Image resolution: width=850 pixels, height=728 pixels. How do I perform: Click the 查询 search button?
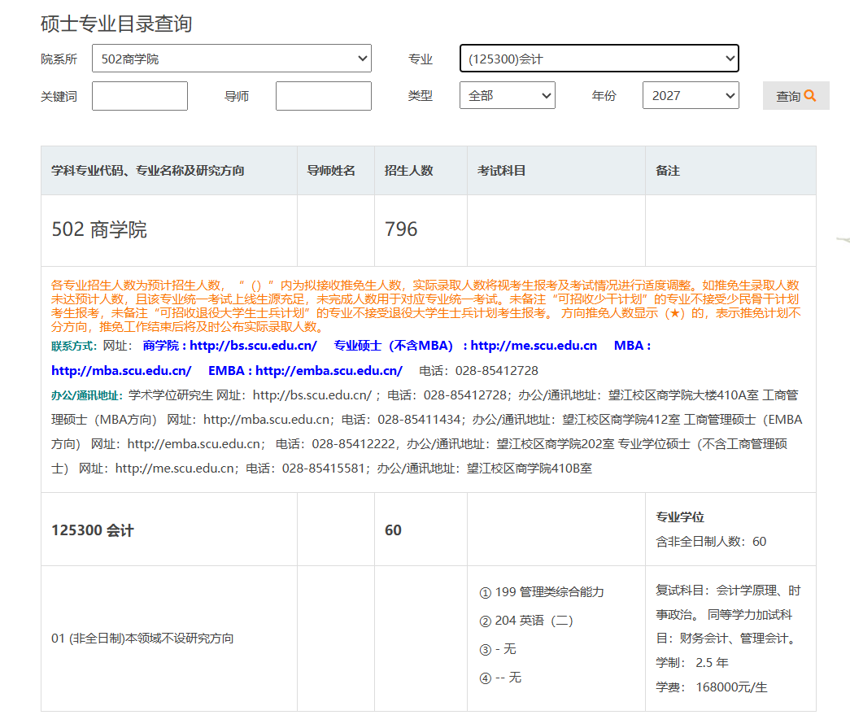pyautogui.click(x=796, y=96)
